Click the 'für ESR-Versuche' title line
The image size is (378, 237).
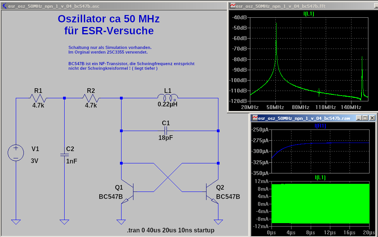[109, 31]
